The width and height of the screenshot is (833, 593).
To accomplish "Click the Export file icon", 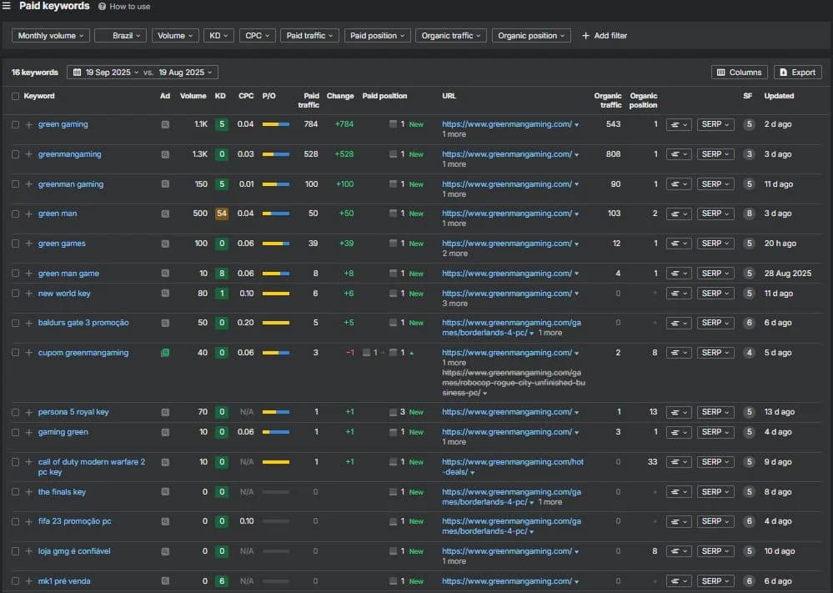I will (x=783, y=73).
